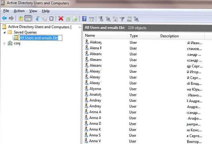This screenshot has height=144, width=212.
Task: Toggle the Show/Hide Console Tree button
Action: point(28,19)
